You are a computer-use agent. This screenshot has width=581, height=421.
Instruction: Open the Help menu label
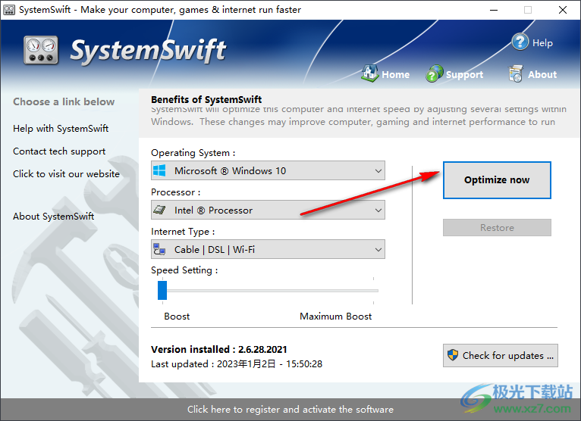pos(542,43)
